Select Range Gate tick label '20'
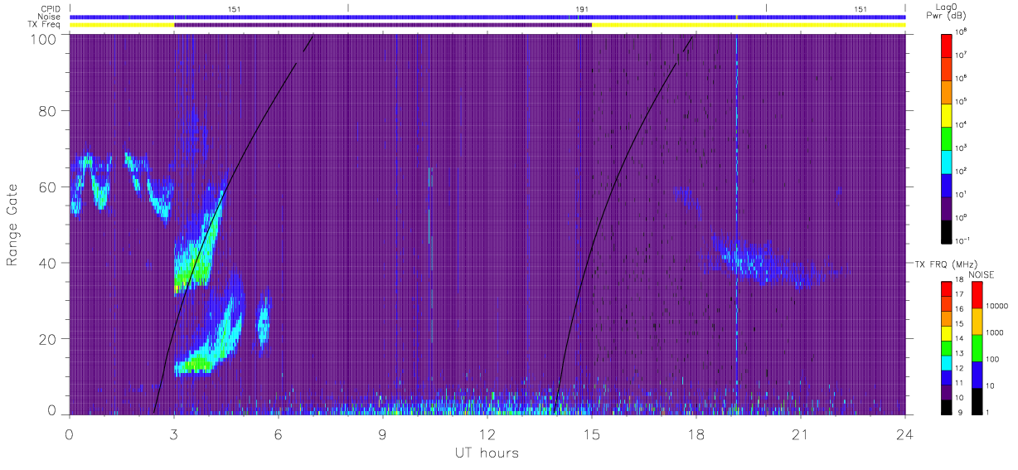This screenshot has width=1018, height=470. point(50,339)
